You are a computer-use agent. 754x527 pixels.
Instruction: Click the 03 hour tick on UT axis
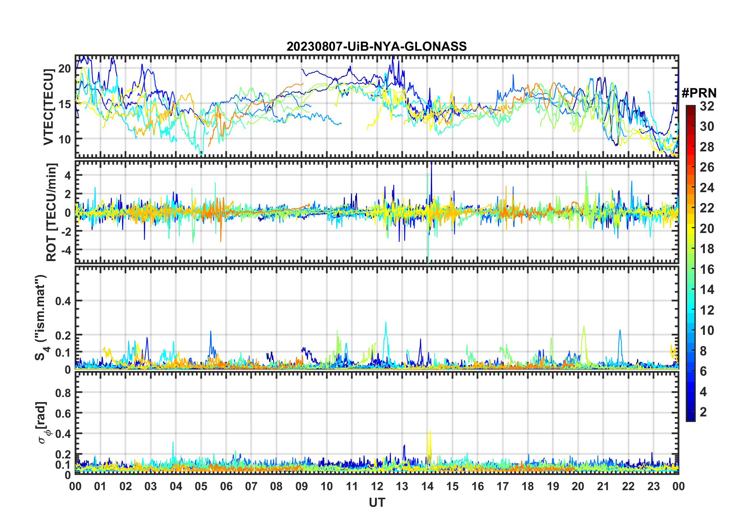pos(151,487)
